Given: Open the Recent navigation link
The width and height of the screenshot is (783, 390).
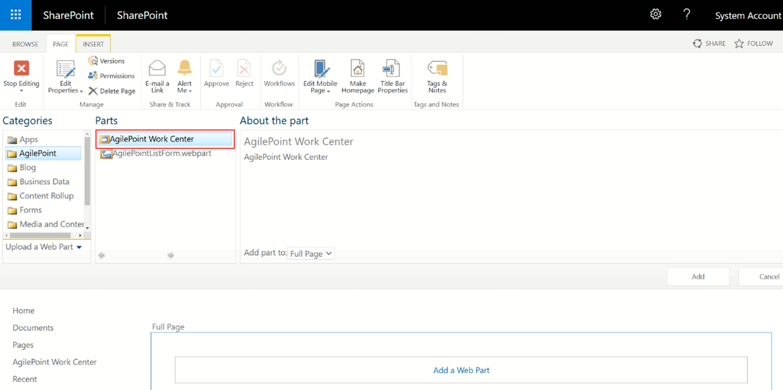Looking at the screenshot, I should point(25,379).
